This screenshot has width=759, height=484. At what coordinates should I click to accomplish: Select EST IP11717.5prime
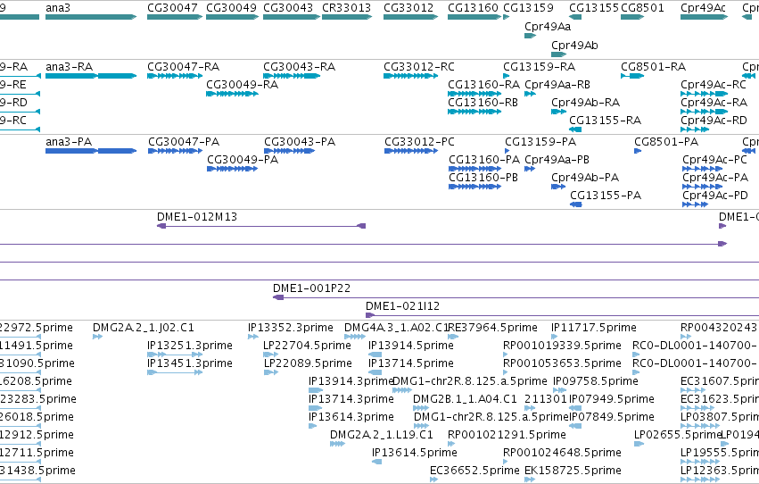point(554,337)
